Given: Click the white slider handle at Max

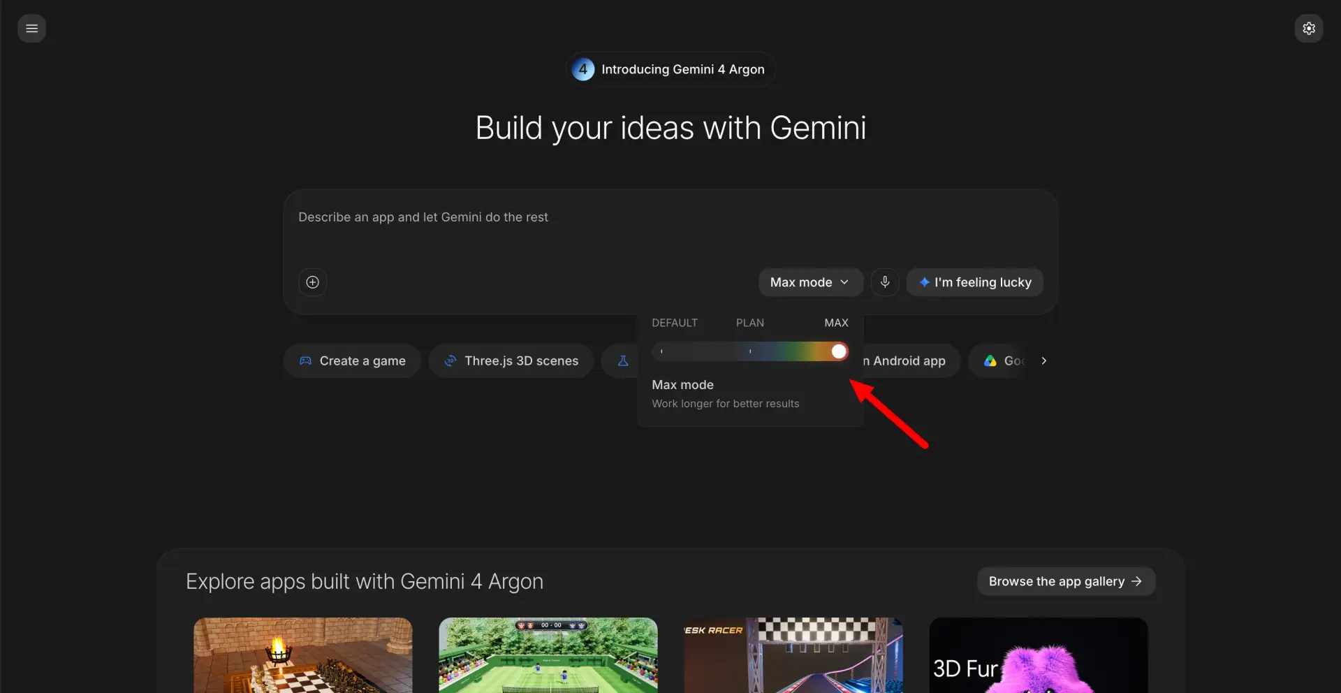Looking at the screenshot, I should pos(839,351).
